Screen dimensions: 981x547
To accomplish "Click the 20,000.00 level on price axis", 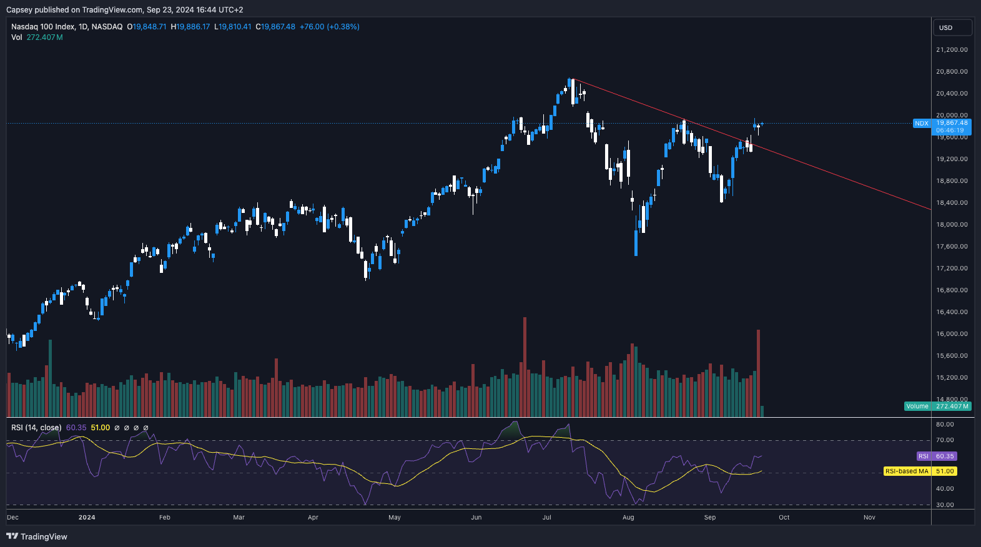I will (x=952, y=115).
